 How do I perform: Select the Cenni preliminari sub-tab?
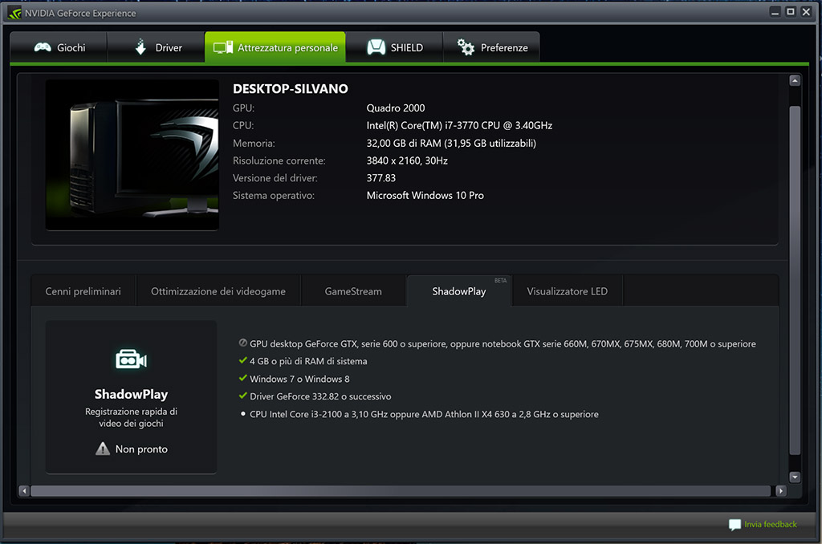click(x=83, y=291)
